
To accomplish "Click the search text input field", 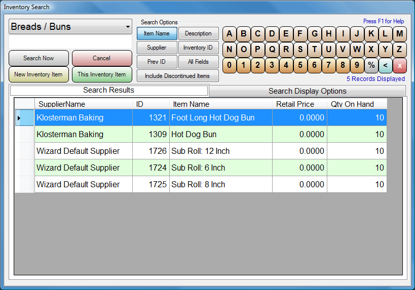I will [70, 42].
